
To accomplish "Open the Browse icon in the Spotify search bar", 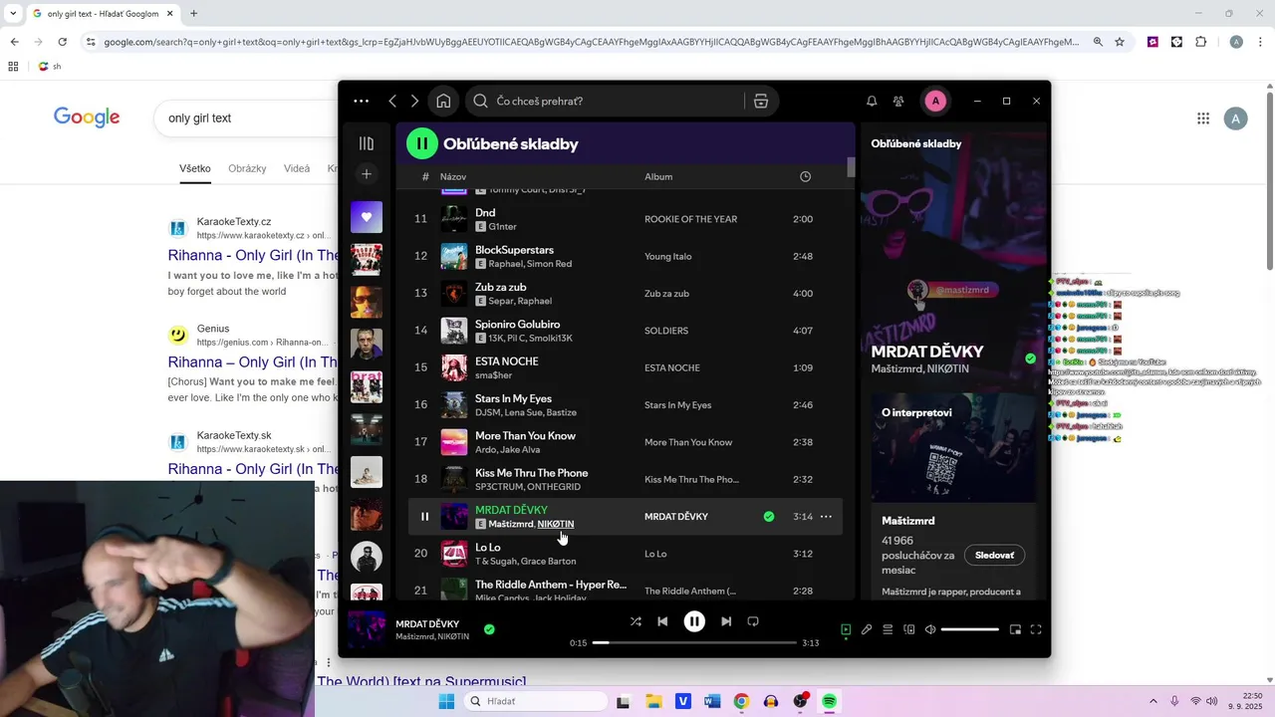I will pos(761,101).
